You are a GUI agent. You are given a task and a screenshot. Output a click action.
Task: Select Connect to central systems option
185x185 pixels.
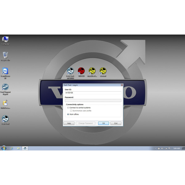[68, 108]
